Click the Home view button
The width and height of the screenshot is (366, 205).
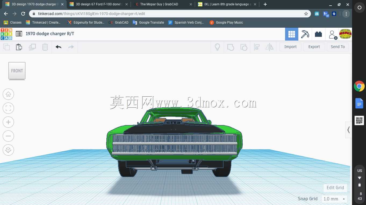pyautogui.click(x=8, y=94)
